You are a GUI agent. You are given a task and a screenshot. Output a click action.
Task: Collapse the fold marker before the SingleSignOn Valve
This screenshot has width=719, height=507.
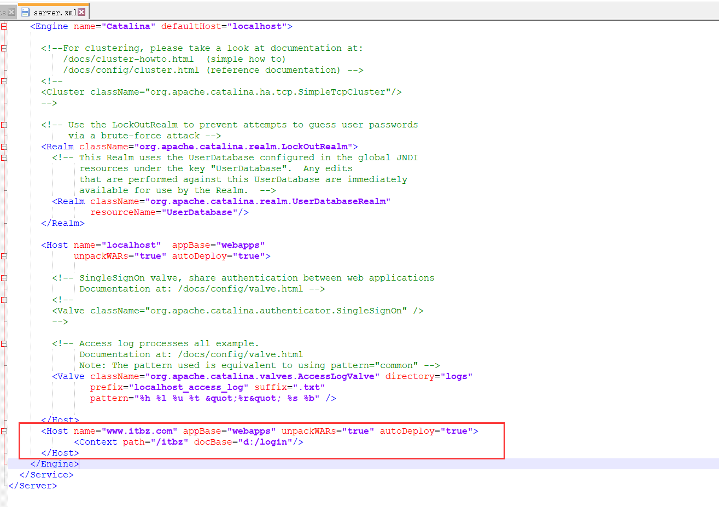4,300
